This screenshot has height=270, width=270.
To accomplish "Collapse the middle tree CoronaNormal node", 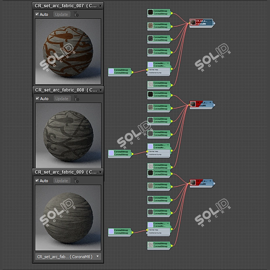I will tap(168, 145).
